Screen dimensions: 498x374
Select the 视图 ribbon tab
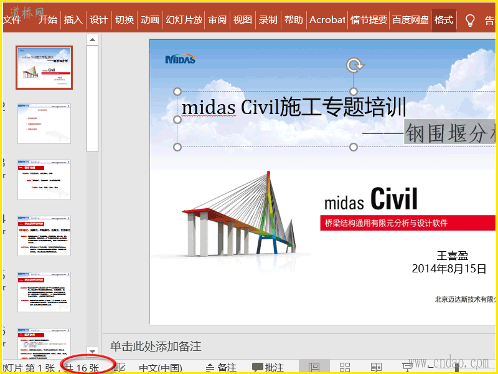click(x=243, y=20)
